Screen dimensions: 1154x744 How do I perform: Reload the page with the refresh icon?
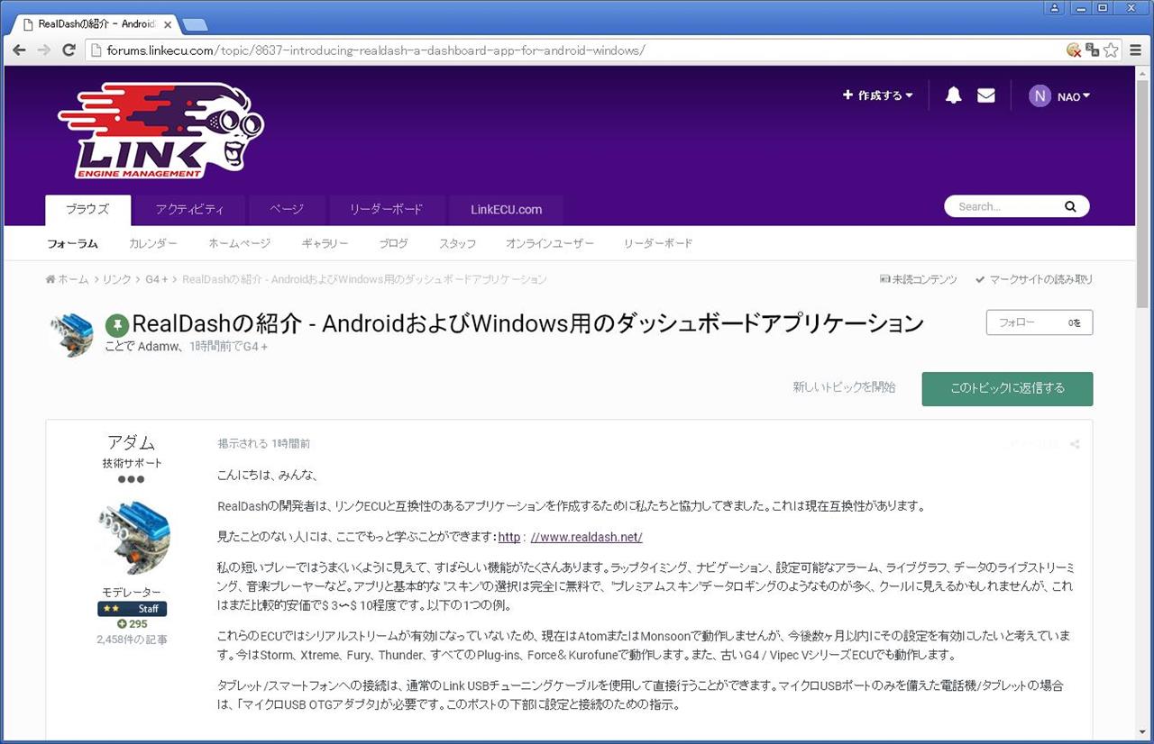[69, 50]
